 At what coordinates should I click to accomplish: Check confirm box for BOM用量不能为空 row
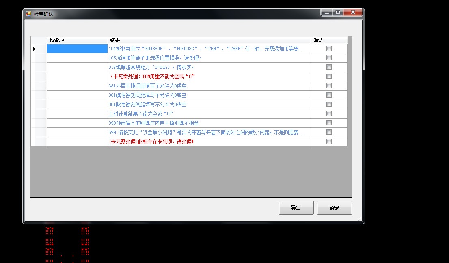329,76
